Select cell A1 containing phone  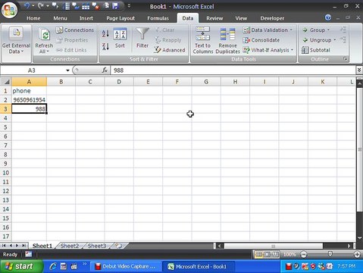tap(29, 91)
